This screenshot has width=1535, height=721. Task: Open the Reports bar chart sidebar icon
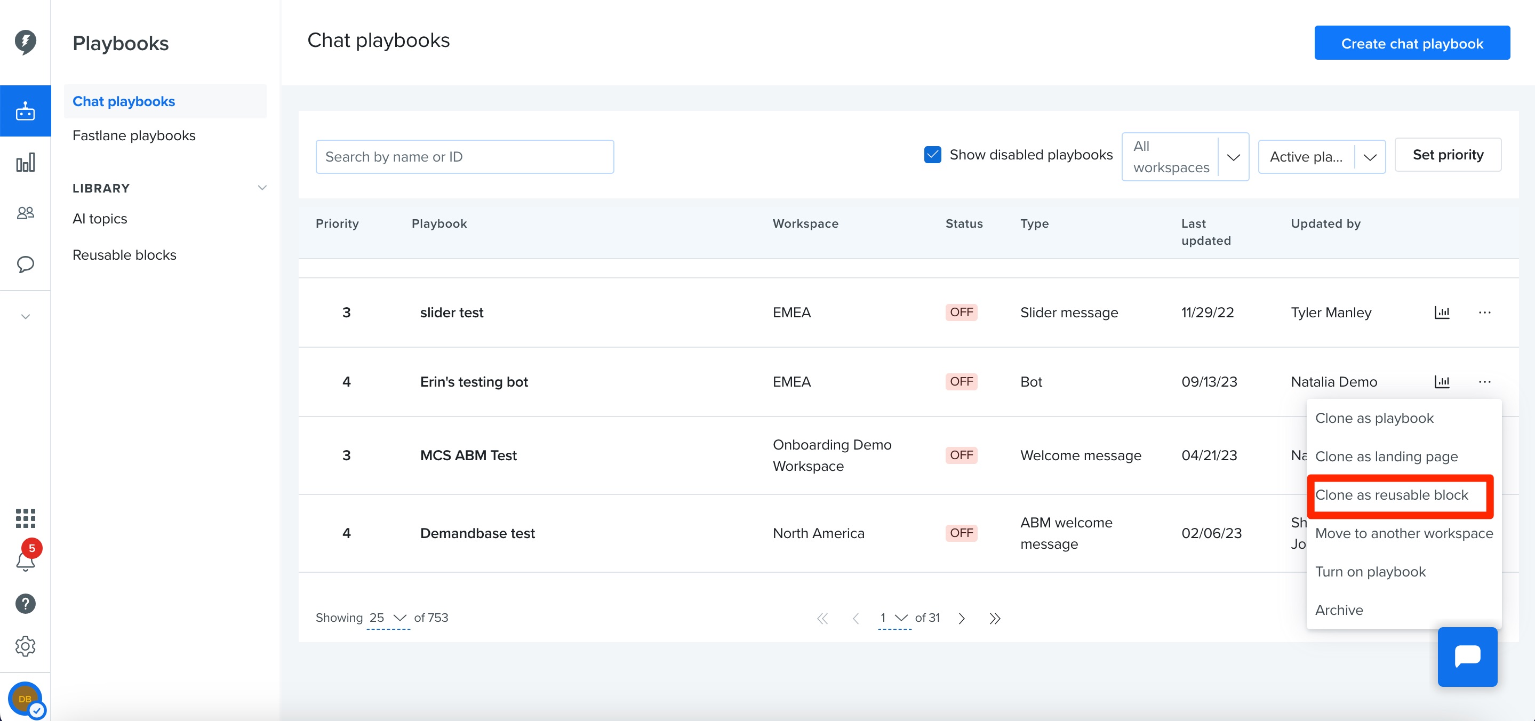(x=25, y=162)
